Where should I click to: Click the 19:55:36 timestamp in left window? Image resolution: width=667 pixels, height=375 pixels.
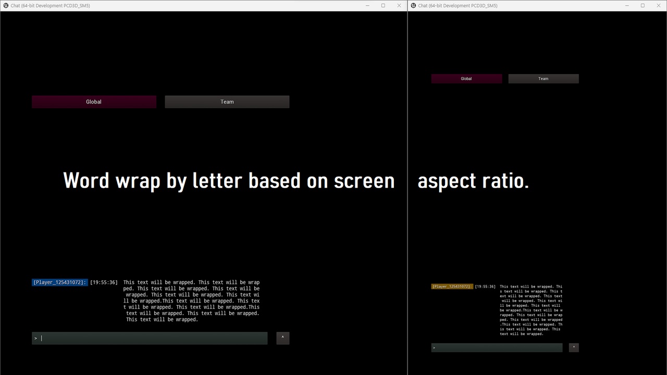(x=104, y=282)
